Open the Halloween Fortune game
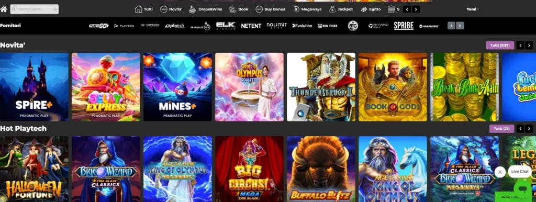Image resolution: width=536 pixels, height=202 pixels. point(34,169)
